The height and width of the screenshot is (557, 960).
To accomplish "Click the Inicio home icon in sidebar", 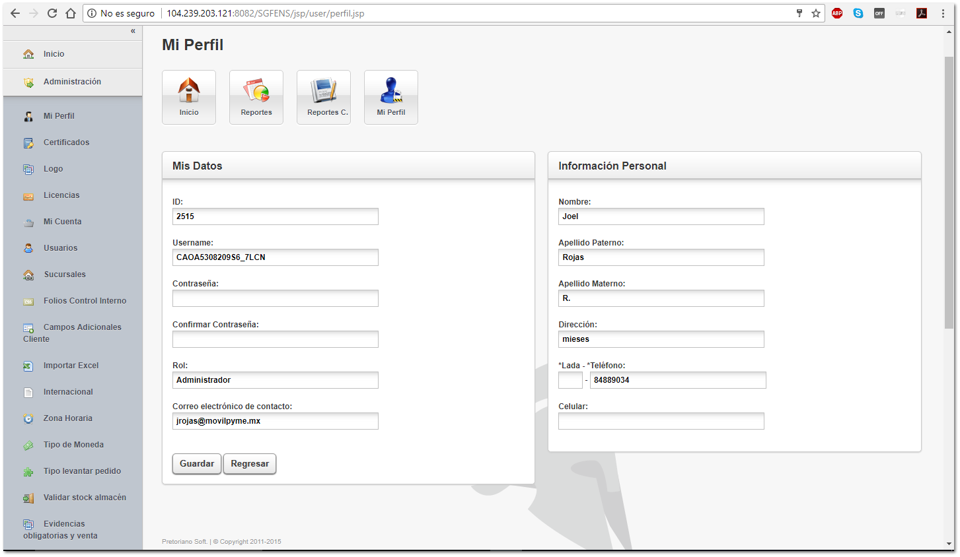I will 28,54.
